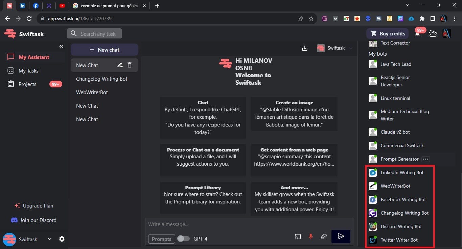
Task: Switch to the pinned YouTube browser tab
Action: pos(62,5)
